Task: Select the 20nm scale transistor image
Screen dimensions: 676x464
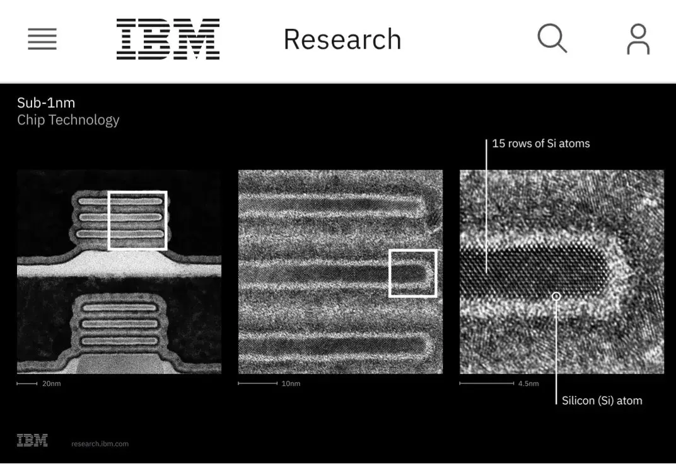Action: 119,271
